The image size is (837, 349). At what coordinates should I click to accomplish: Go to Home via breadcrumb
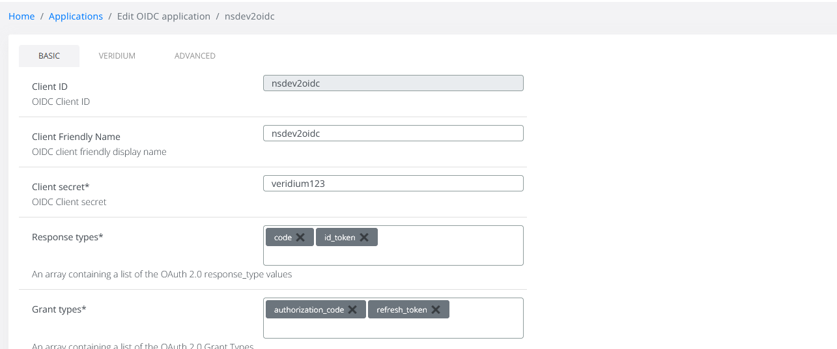(x=21, y=16)
